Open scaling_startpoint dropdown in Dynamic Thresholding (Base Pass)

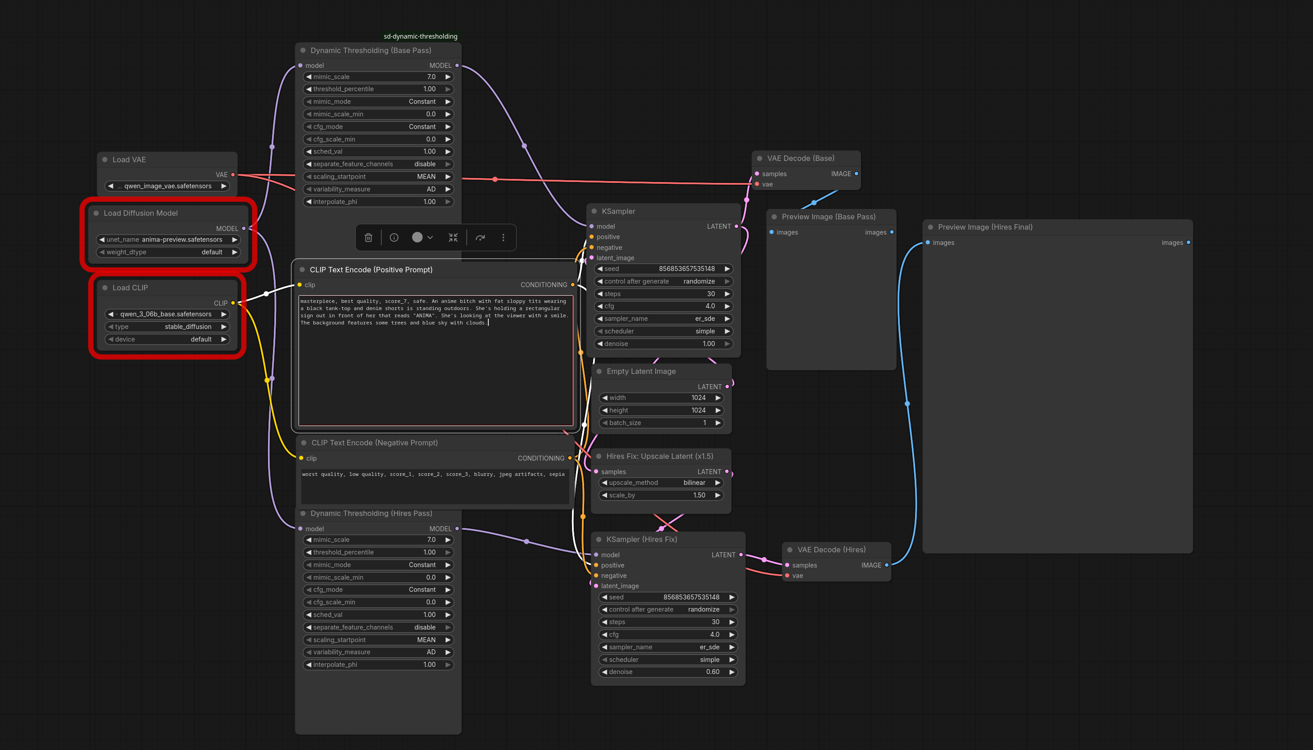379,177
